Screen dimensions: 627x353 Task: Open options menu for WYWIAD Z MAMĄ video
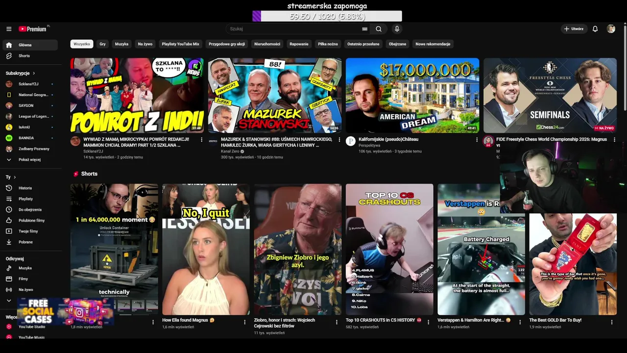[x=201, y=140]
